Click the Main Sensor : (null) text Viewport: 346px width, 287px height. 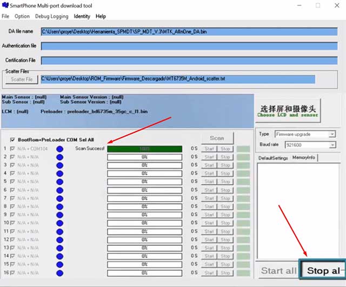pyautogui.click(x=24, y=97)
